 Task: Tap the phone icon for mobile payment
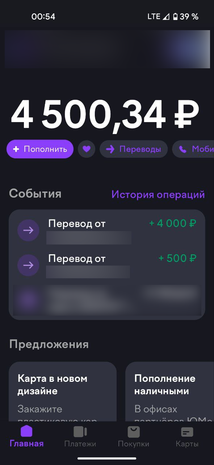[x=183, y=149]
